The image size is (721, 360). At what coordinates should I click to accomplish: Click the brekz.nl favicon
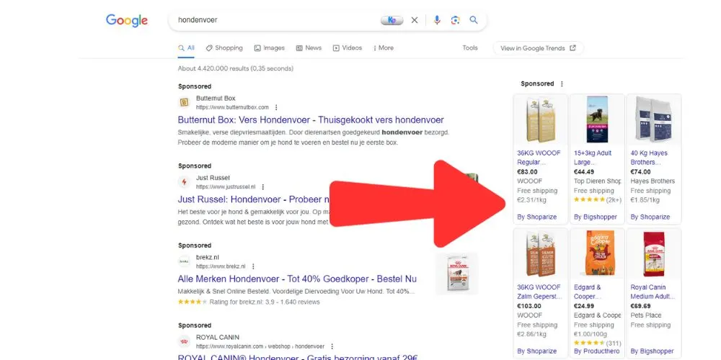point(184,261)
